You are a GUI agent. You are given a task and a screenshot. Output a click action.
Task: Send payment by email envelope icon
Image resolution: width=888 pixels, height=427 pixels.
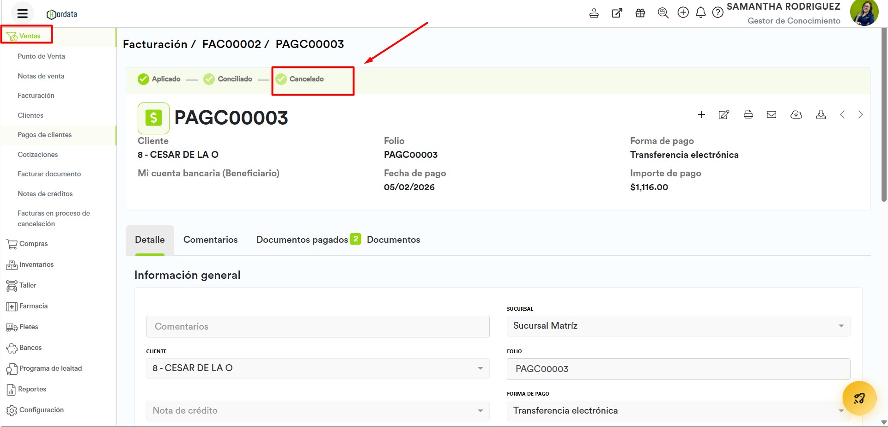point(772,114)
